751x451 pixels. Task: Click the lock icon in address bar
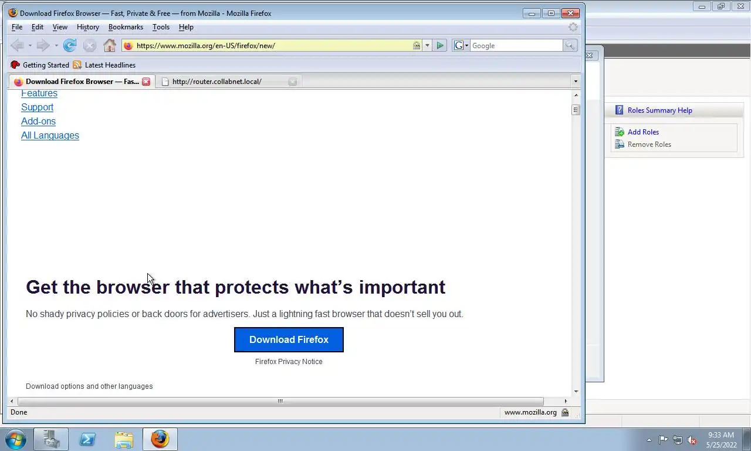click(x=417, y=45)
